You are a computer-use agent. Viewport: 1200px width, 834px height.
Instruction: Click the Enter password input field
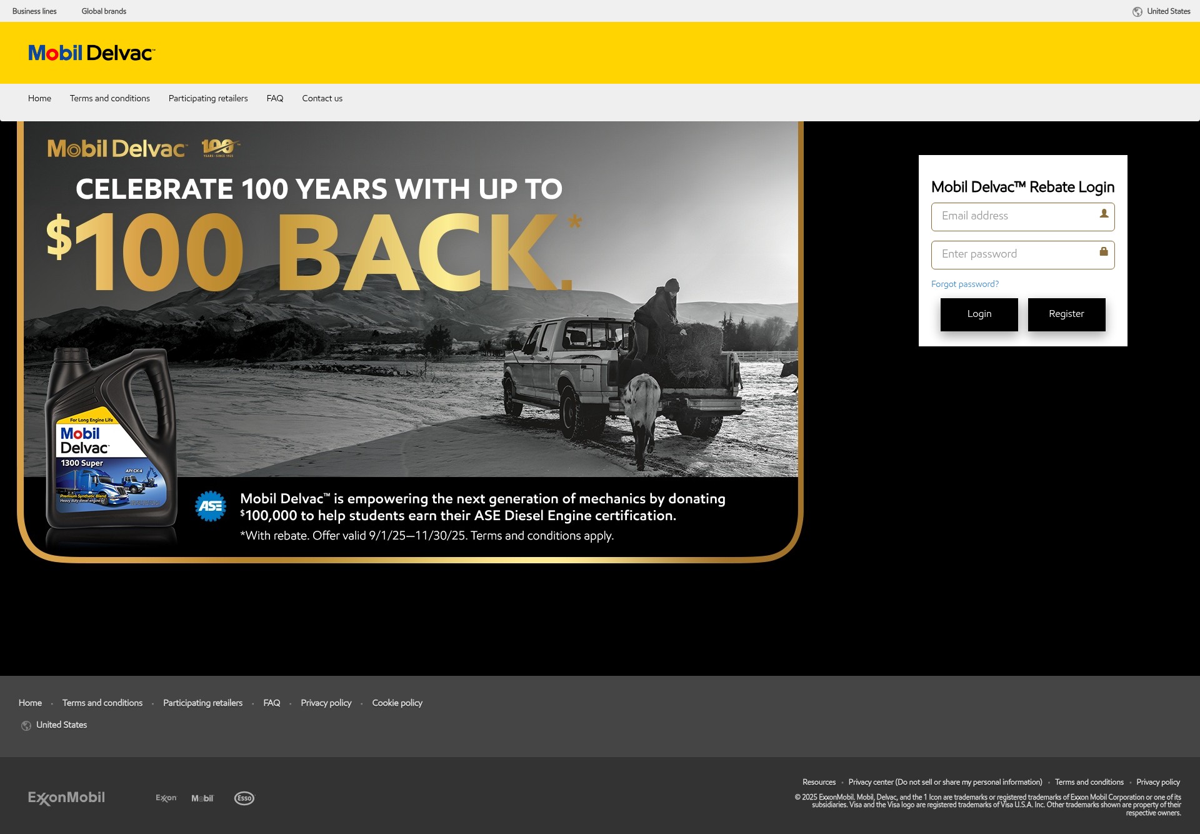1022,255
